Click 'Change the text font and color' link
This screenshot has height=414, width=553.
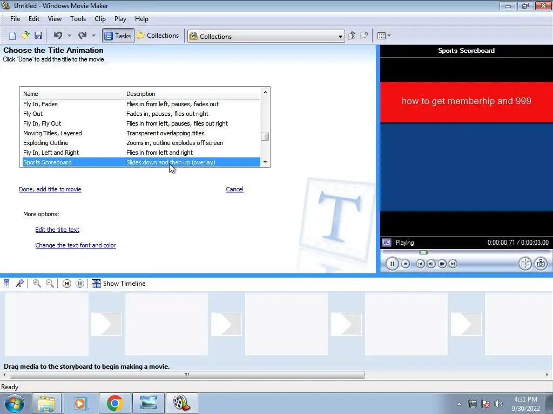coord(76,245)
